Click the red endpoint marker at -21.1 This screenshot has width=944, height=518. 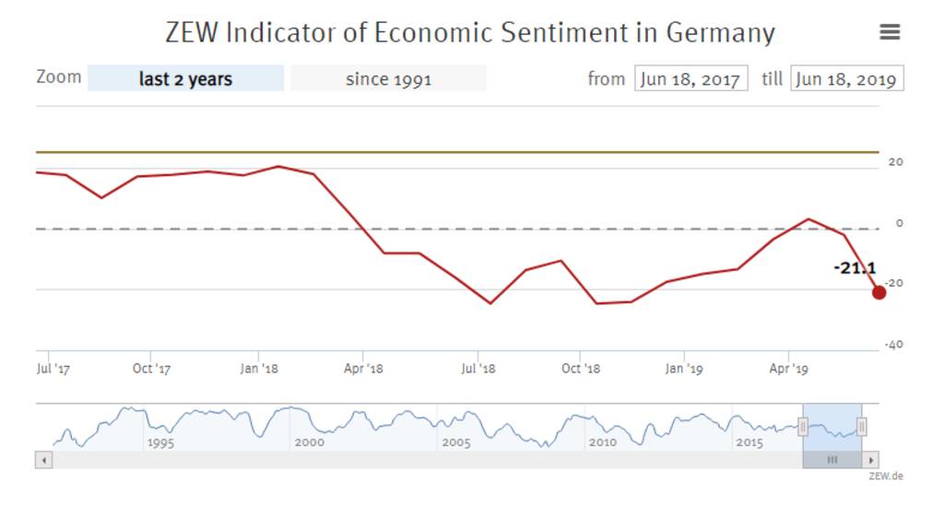click(x=879, y=292)
